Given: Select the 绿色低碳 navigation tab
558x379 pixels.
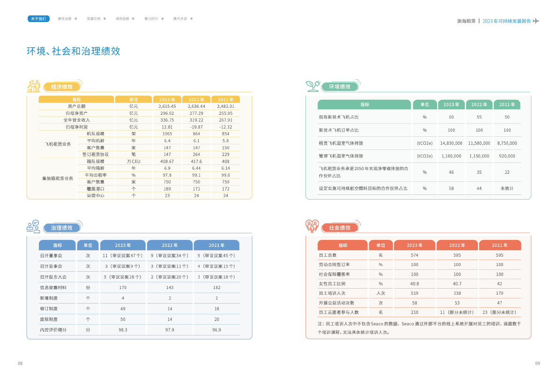Looking at the screenshot, I should 122,19.
